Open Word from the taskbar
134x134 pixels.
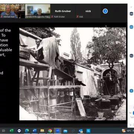click(35, 131)
